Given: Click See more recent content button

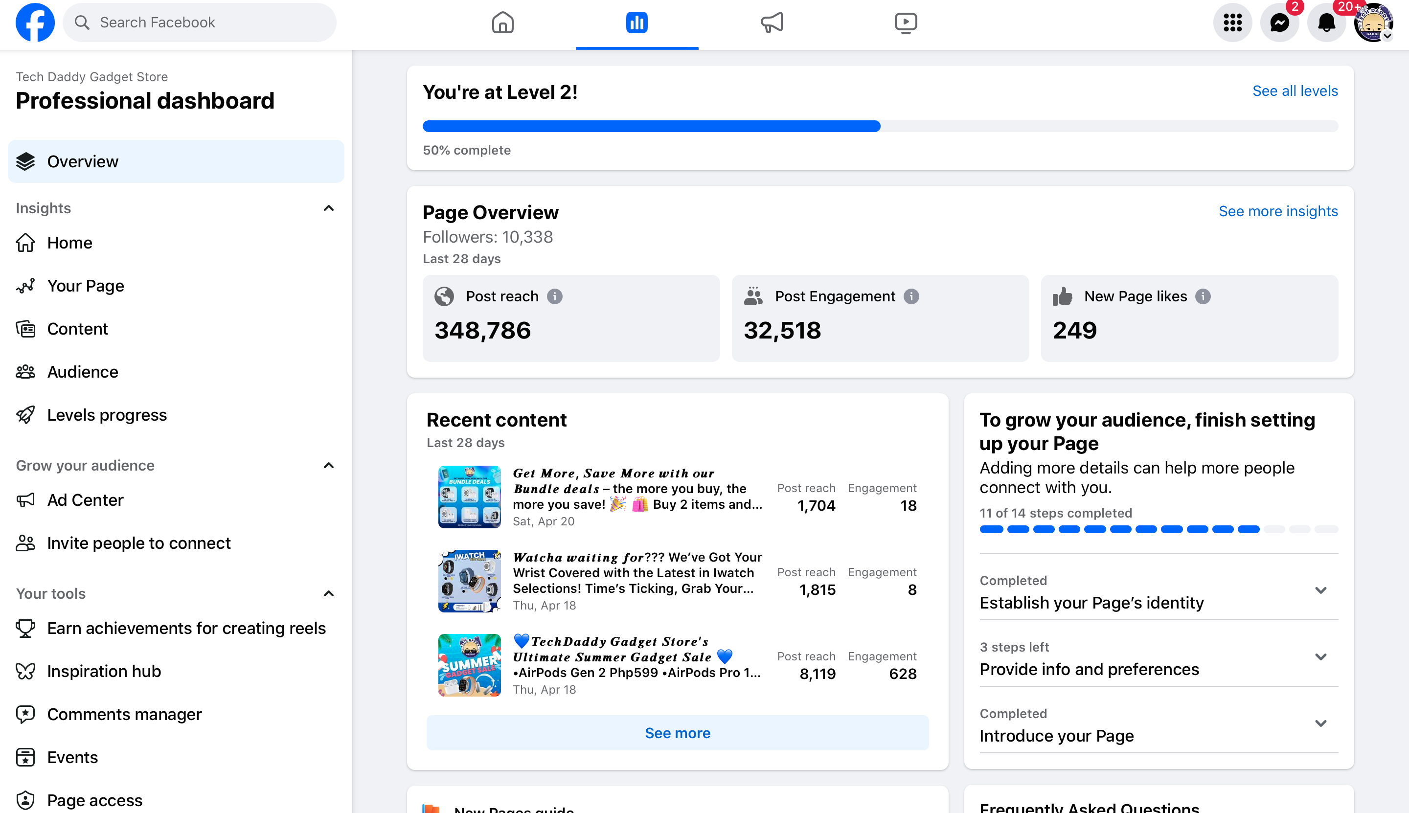Looking at the screenshot, I should (677, 733).
